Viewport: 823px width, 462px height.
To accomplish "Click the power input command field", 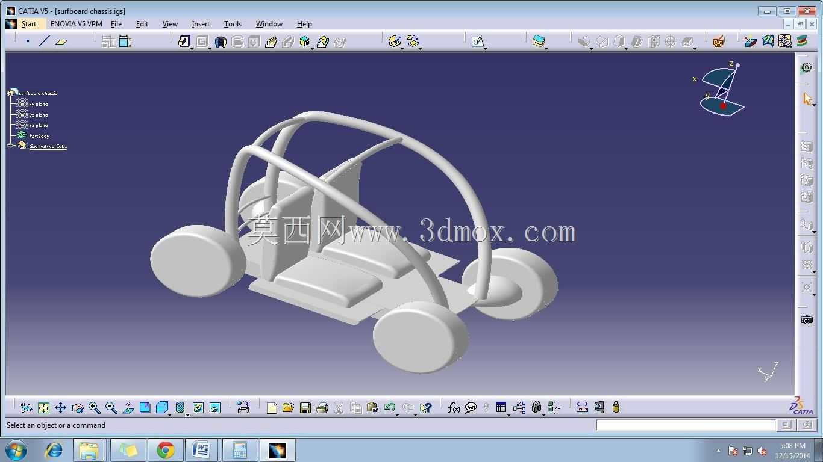I will (x=686, y=425).
